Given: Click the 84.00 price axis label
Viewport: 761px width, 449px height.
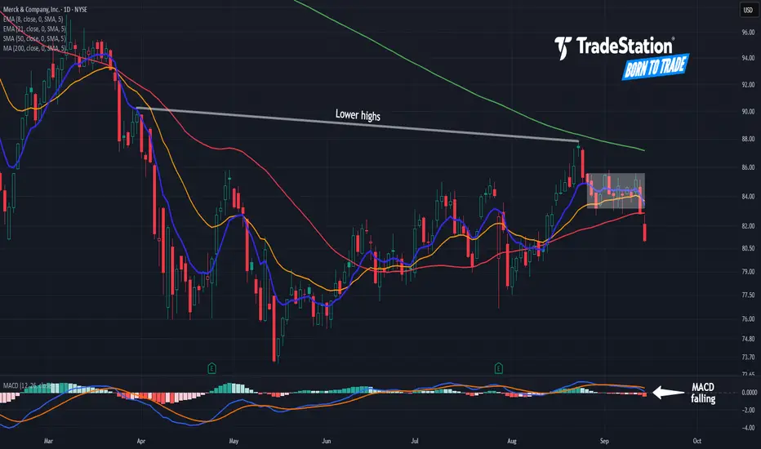Looking at the screenshot, I should [x=748, y=197].
